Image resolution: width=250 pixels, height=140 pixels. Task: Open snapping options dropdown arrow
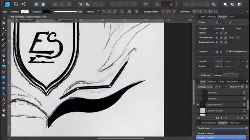click(x=176, y=4)
